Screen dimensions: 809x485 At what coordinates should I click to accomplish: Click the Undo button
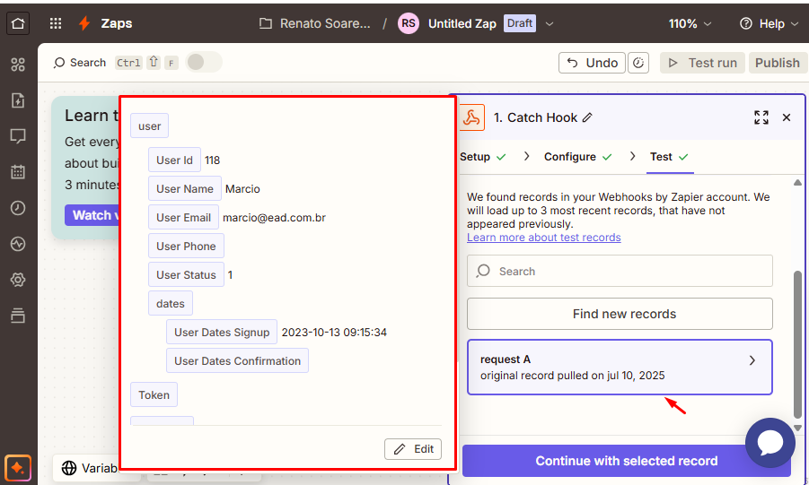tap(592, 63)
